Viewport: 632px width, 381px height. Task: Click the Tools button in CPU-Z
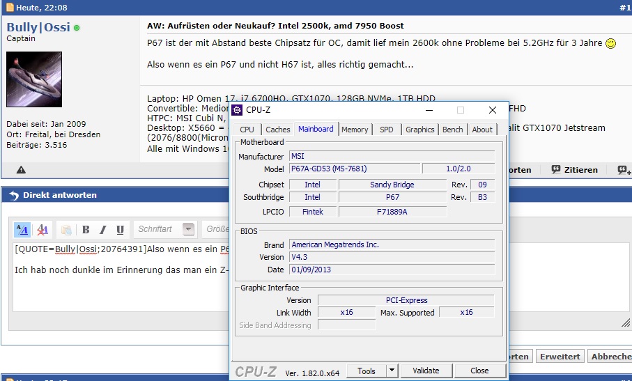click(366, 371)
